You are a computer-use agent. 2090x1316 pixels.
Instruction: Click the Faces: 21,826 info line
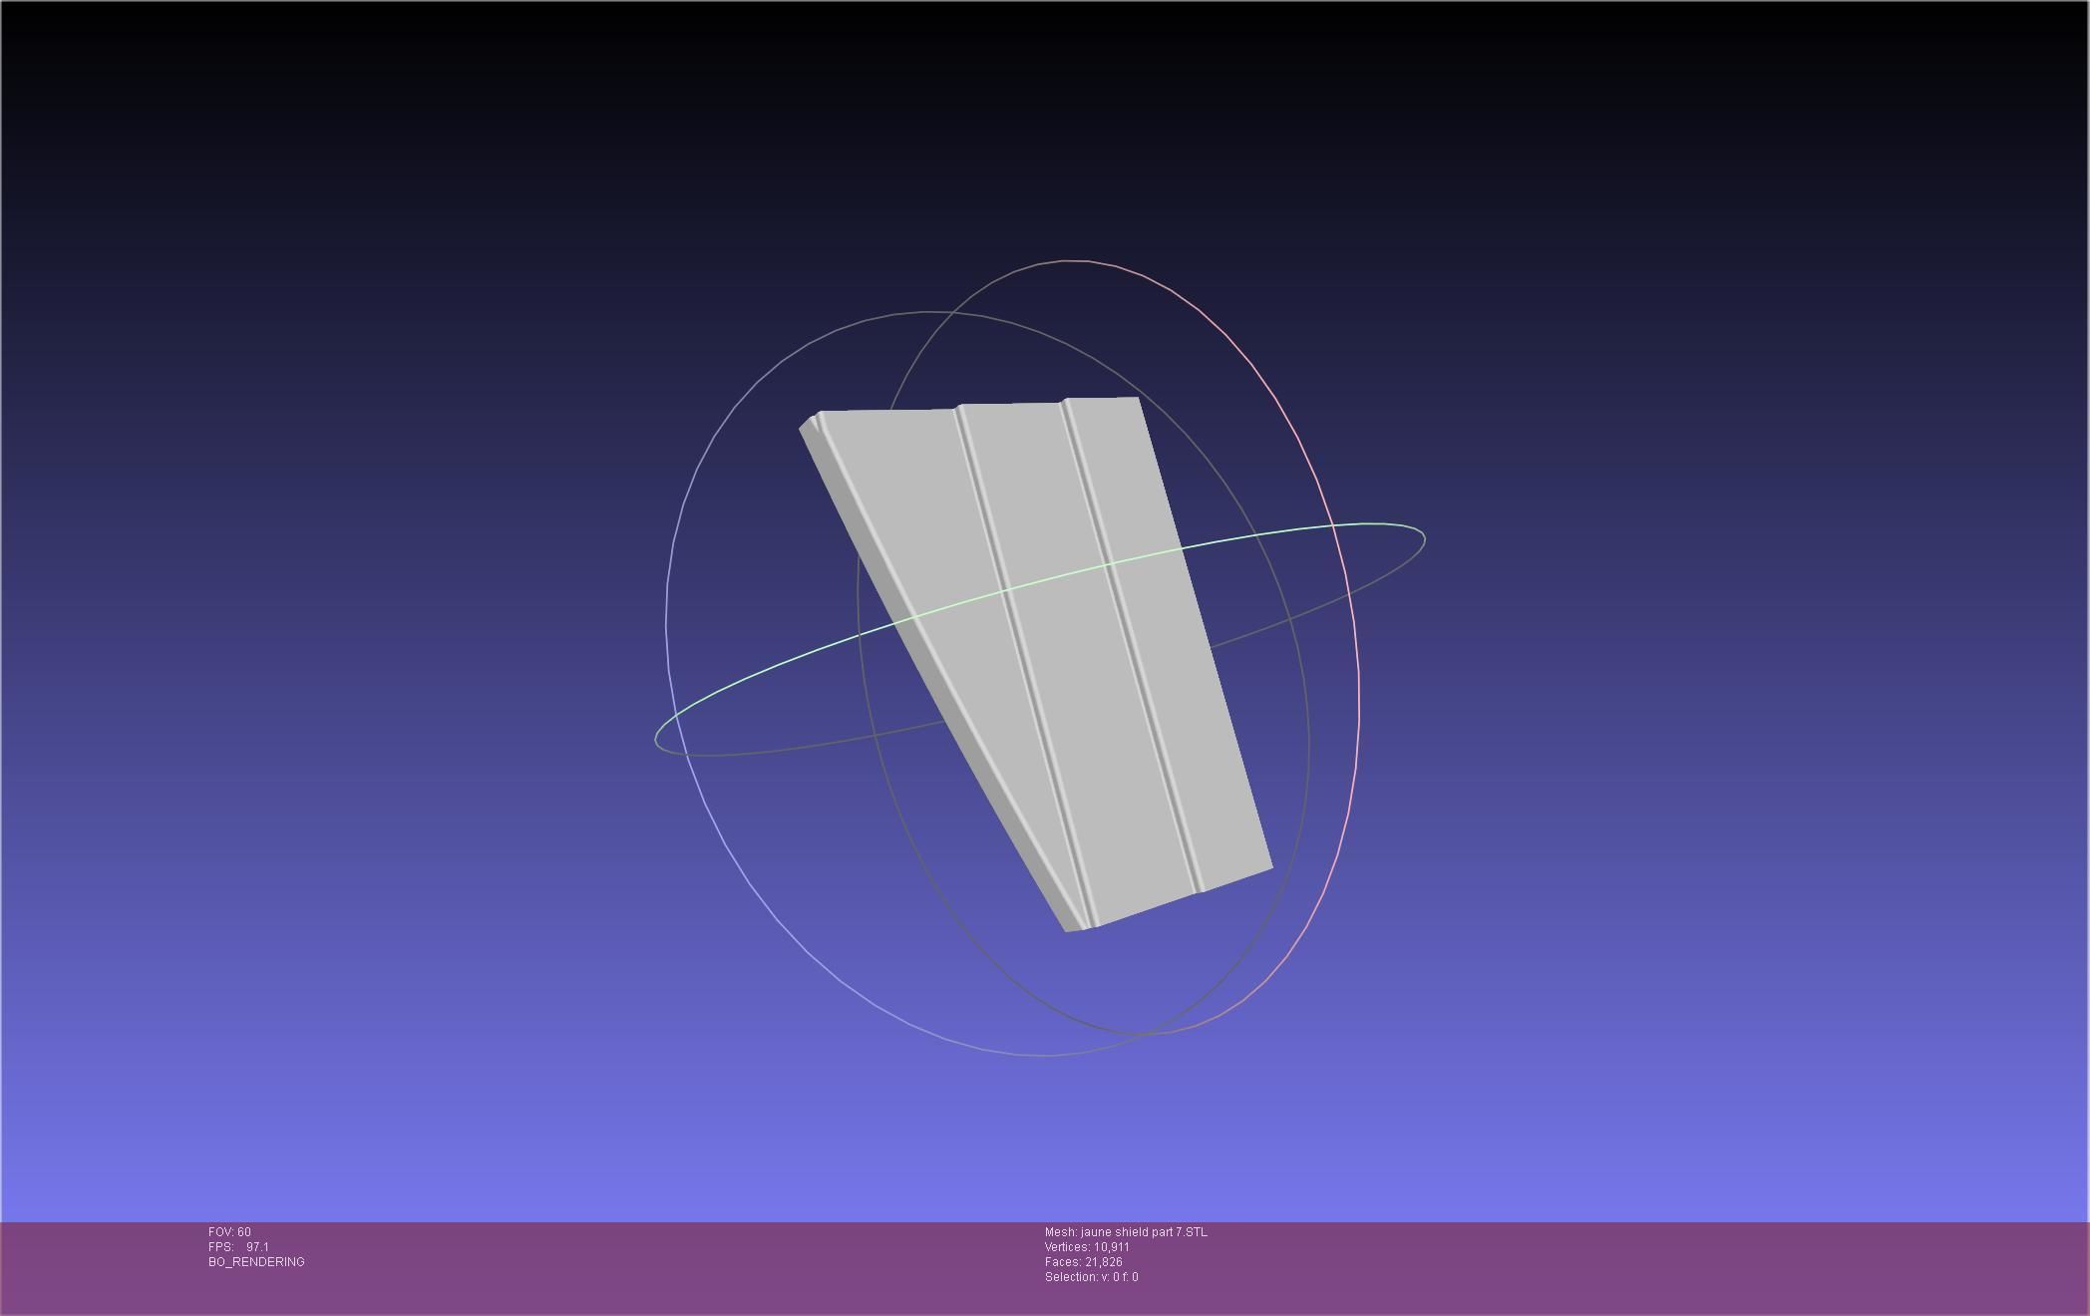pos(1083,1262)
